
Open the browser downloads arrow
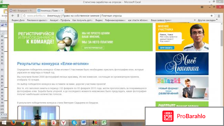click(x=219, y=16)
